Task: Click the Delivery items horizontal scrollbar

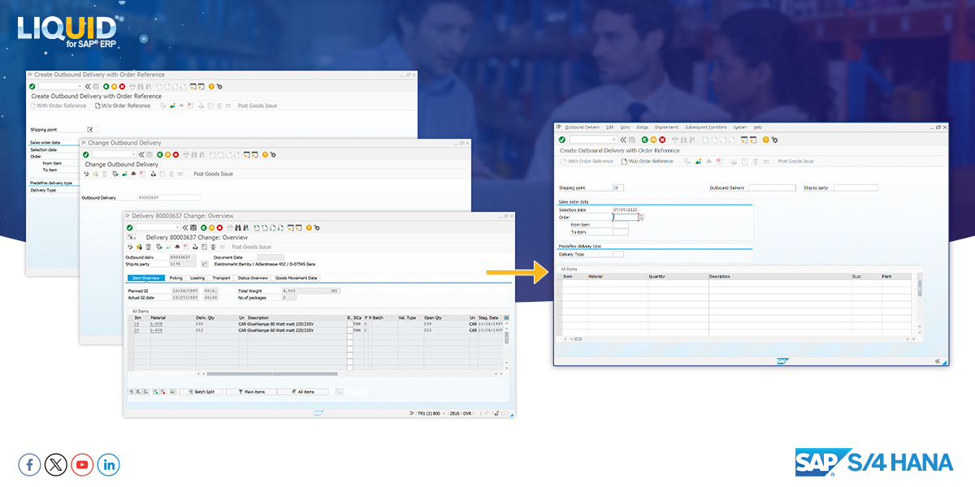Action: (x=271, y=373)
